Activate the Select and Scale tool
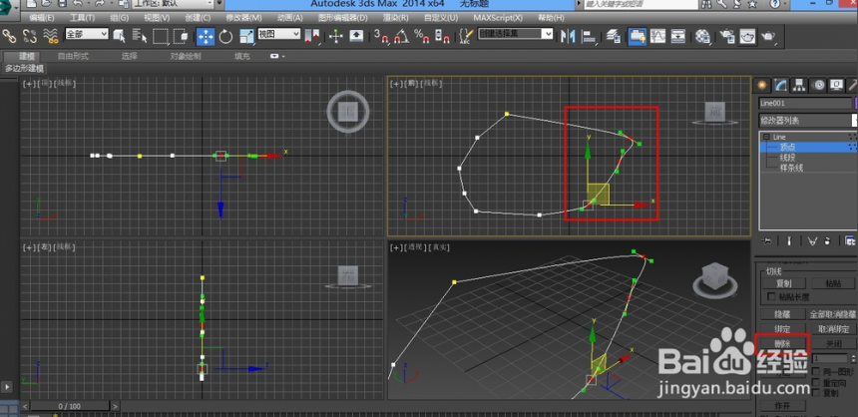 pos(246,36)
